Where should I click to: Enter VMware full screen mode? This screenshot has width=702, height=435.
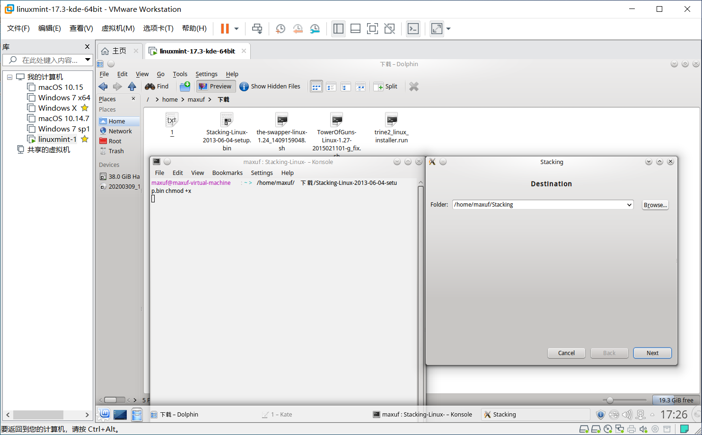[x=372, y=29]
